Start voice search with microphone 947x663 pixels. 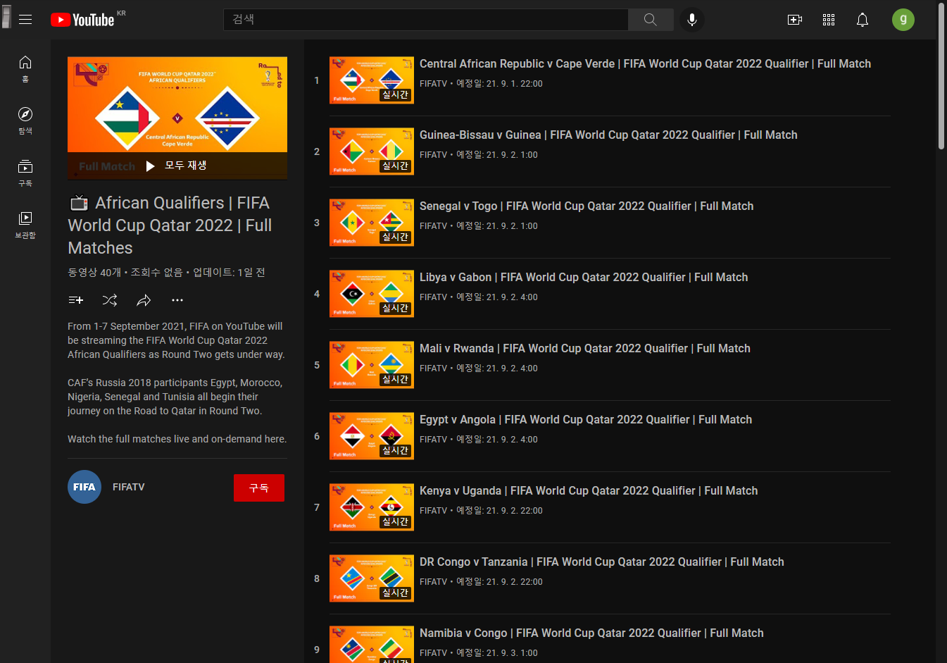[x=692, y=20]
